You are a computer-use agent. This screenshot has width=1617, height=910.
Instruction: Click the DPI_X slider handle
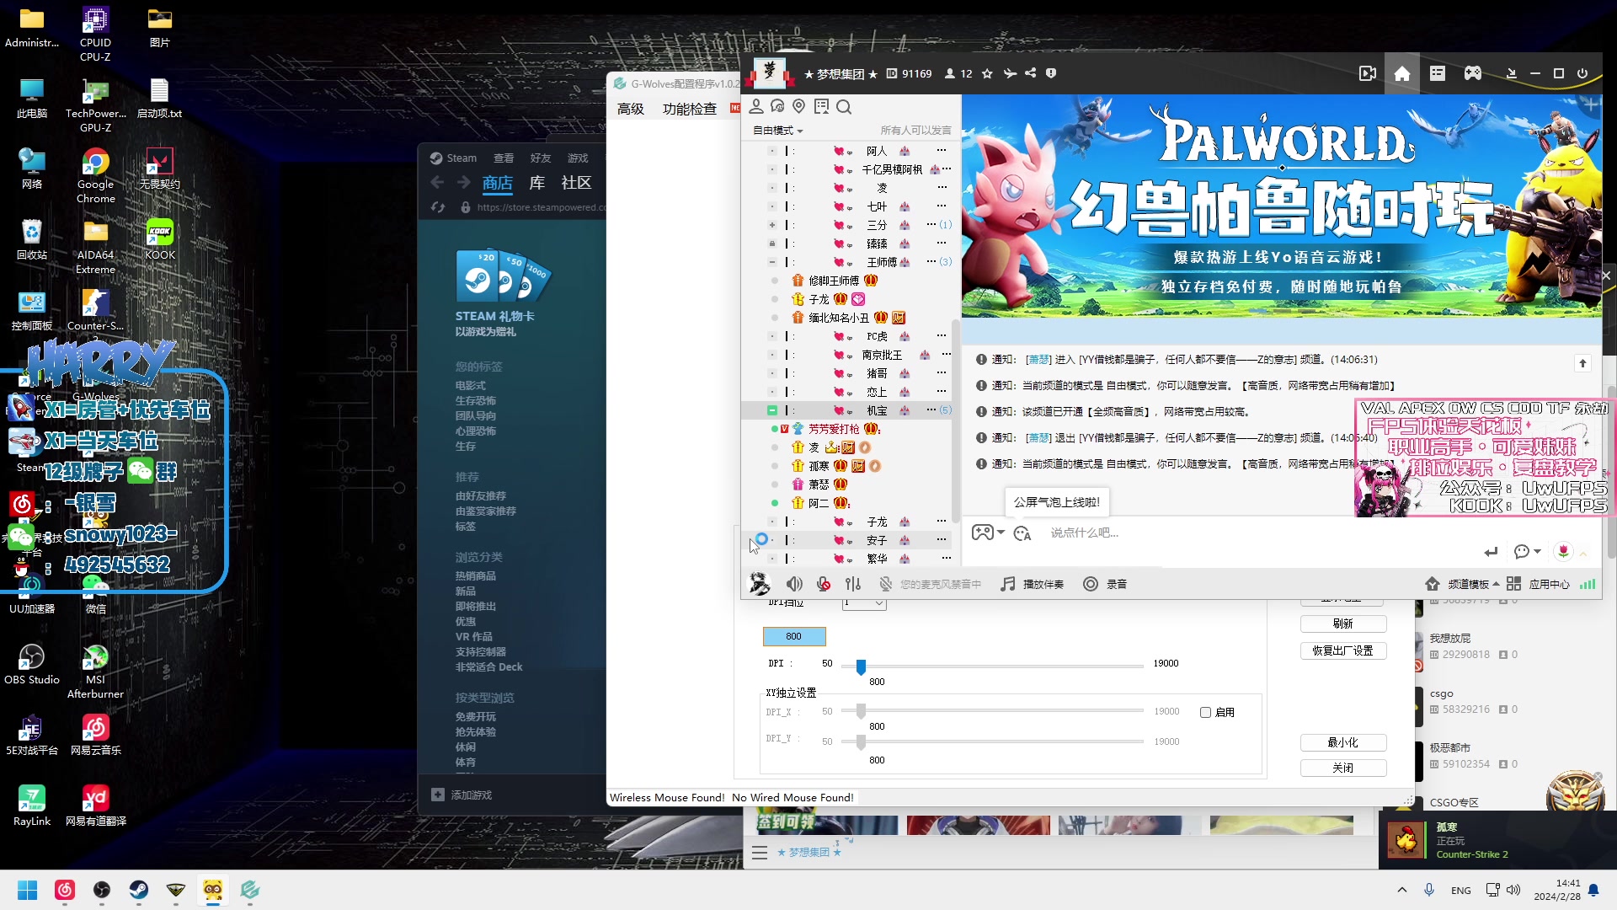(x=861, y=712)
